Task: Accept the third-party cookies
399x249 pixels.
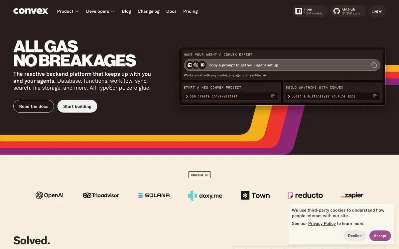Action: click(x=380, y=236)
